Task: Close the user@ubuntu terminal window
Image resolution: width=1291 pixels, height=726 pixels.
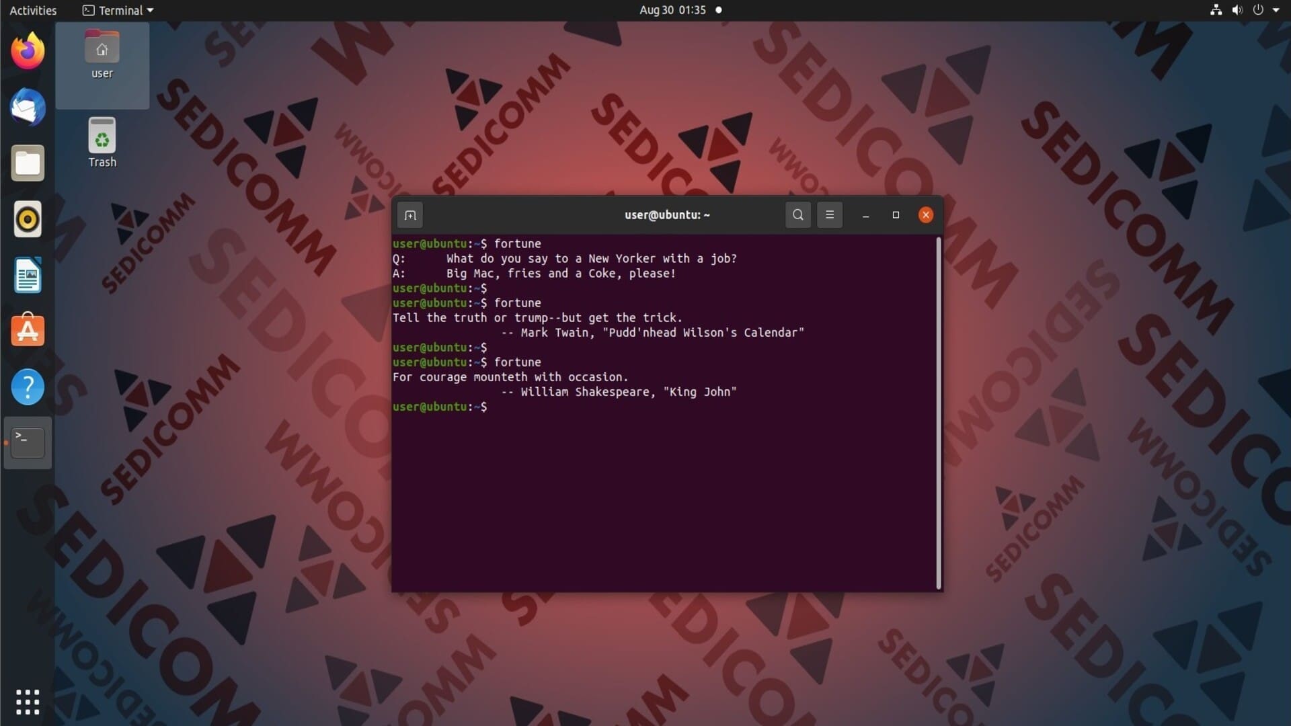Action: 926,215
